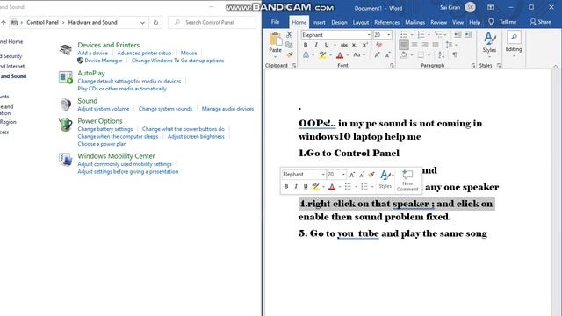Toggle Superscript formatting in the ribbon
Image resolution: width=562 pixels, height=316 pixels.
coord(365,45)
